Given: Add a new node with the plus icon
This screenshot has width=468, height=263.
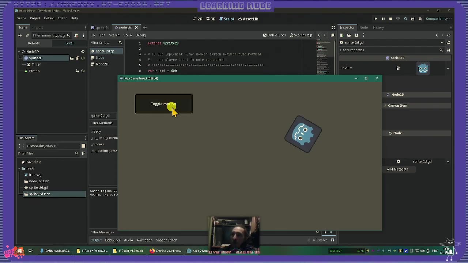Looking at the screenshot, I should [x=20, y=35].
